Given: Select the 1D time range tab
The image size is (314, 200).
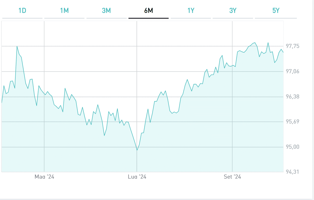Looking at the screenshot, I should [22, 11].
